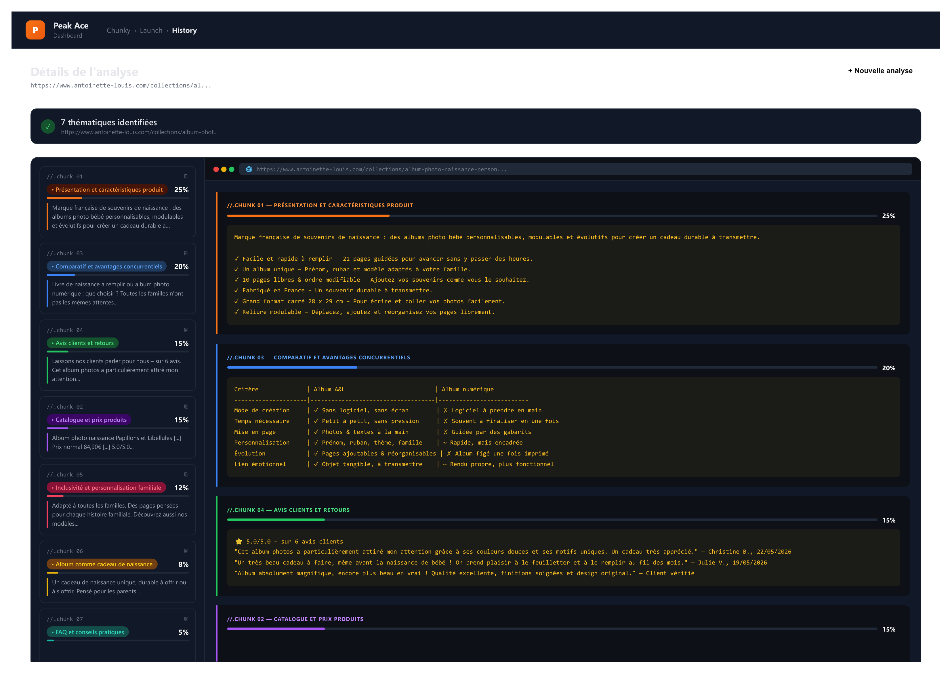Select Comparatif et avantages concurrentiels tag
The image size is (952, 673).
[x=106, y=266]
